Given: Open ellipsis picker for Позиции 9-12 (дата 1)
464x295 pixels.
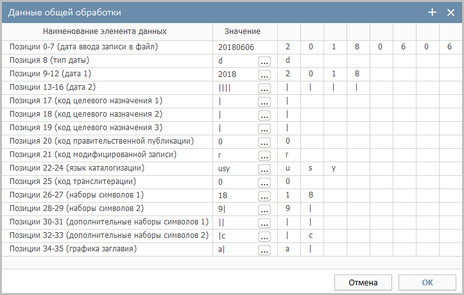Looking at the screenshot, I should click(265, 74).
